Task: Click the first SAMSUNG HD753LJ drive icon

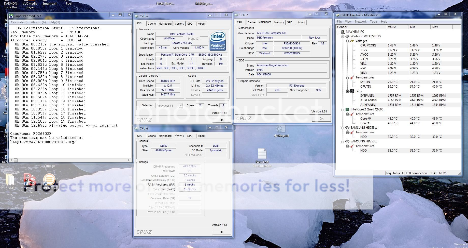Action: pyautogui.click(x=347, y=128)
